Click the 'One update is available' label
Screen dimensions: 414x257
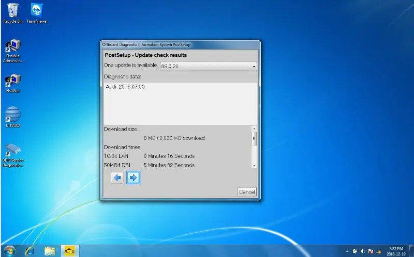[x=131, y=66]
